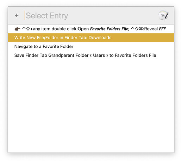
Task: Click the Reveal label in the hint row
Action: 151,29
